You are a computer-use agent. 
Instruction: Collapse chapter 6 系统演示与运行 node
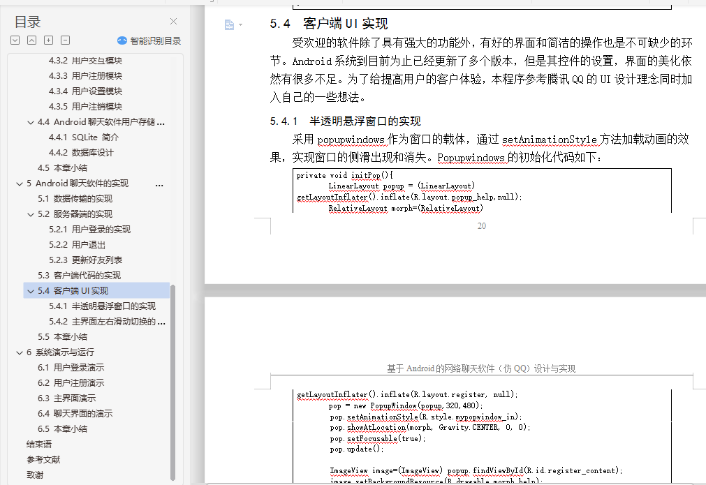pyautogui.click(x=20, y=352)
